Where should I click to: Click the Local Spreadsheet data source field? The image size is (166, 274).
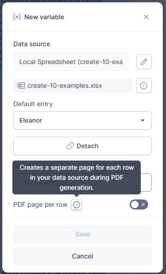(x=71, y=62)
